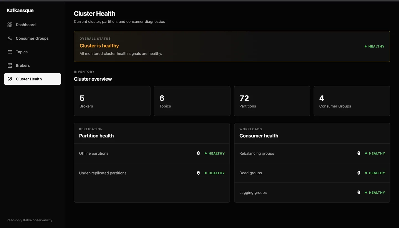
Task: Open the Dashboard page
Action: click(x=32, y=25)
